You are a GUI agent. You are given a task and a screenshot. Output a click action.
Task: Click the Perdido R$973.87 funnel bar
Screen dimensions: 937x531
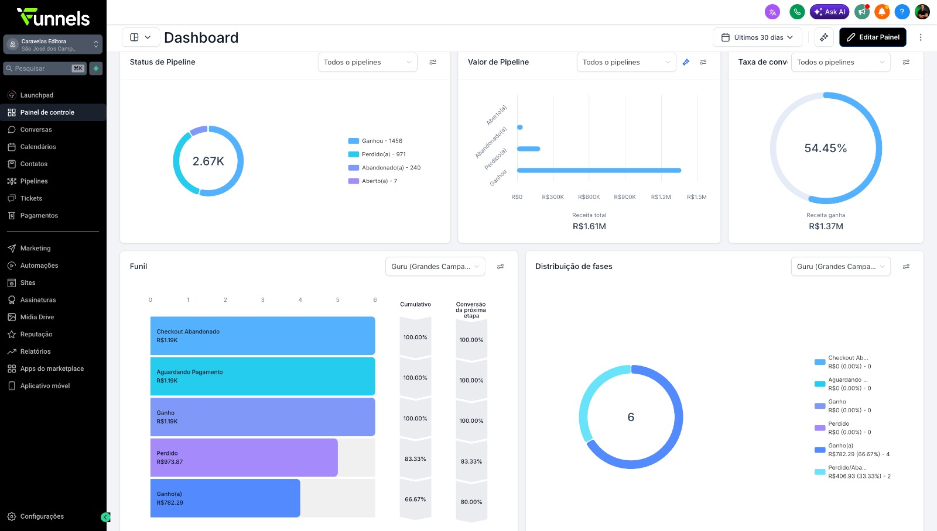click(x=244, y=457)
